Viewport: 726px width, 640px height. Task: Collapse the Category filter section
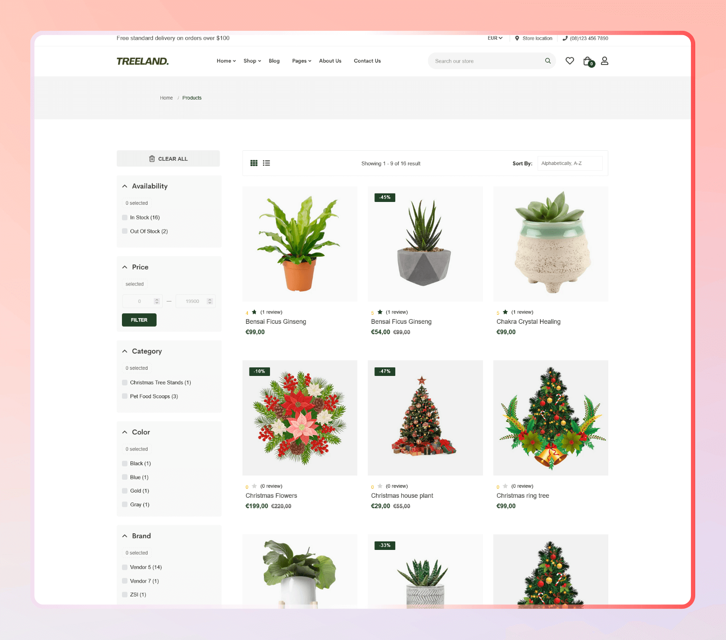pyautogui.click(x=125, y=351)
